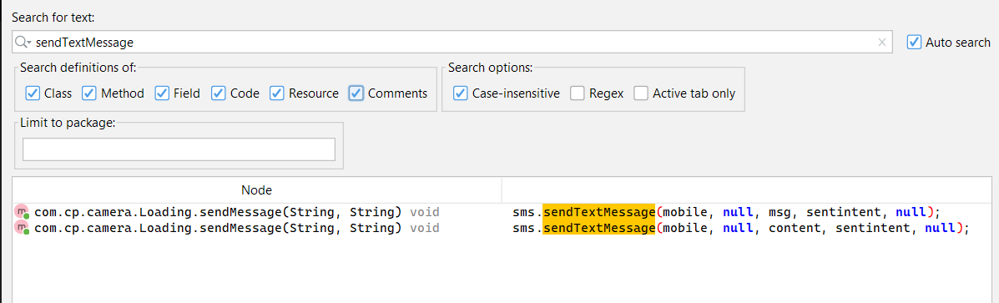Disable the Field checkbox

coord(162,93)
